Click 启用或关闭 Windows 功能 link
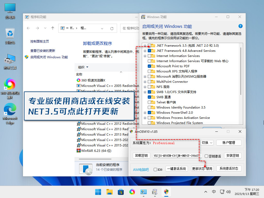The width and height of the screenshot is (264, 198). [x=49, y=57]
